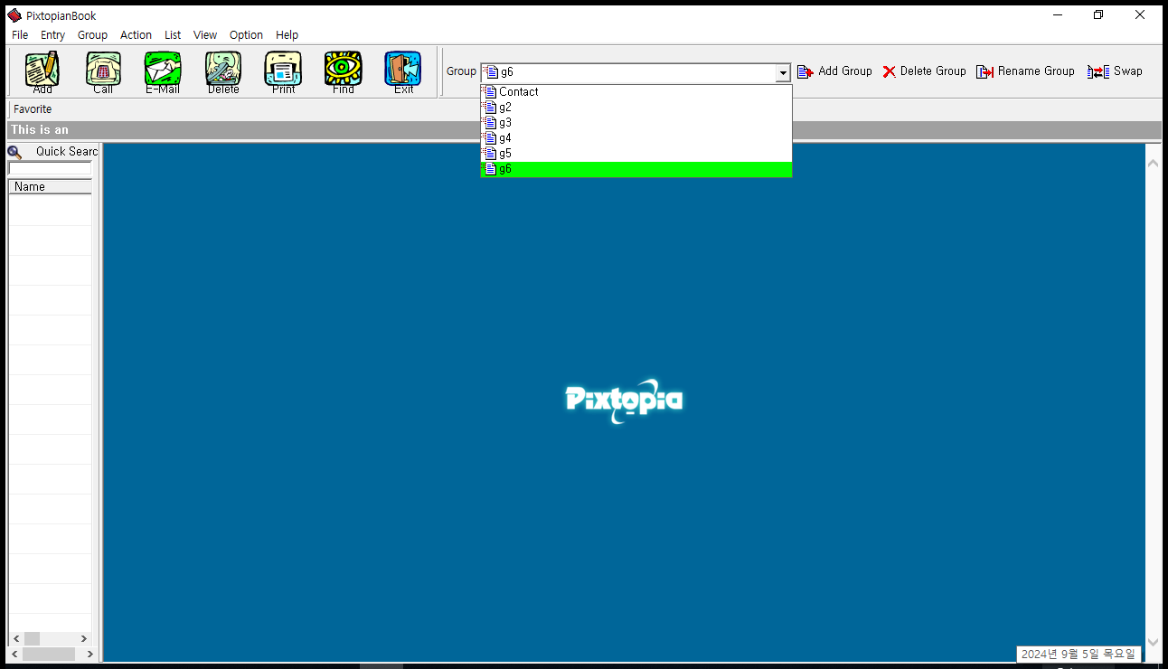Image resolution: width=1168 pixels, height=669 pixels.
Task: Click the PixtopianBook title bar app icon
Action: (x=14, y=15)
